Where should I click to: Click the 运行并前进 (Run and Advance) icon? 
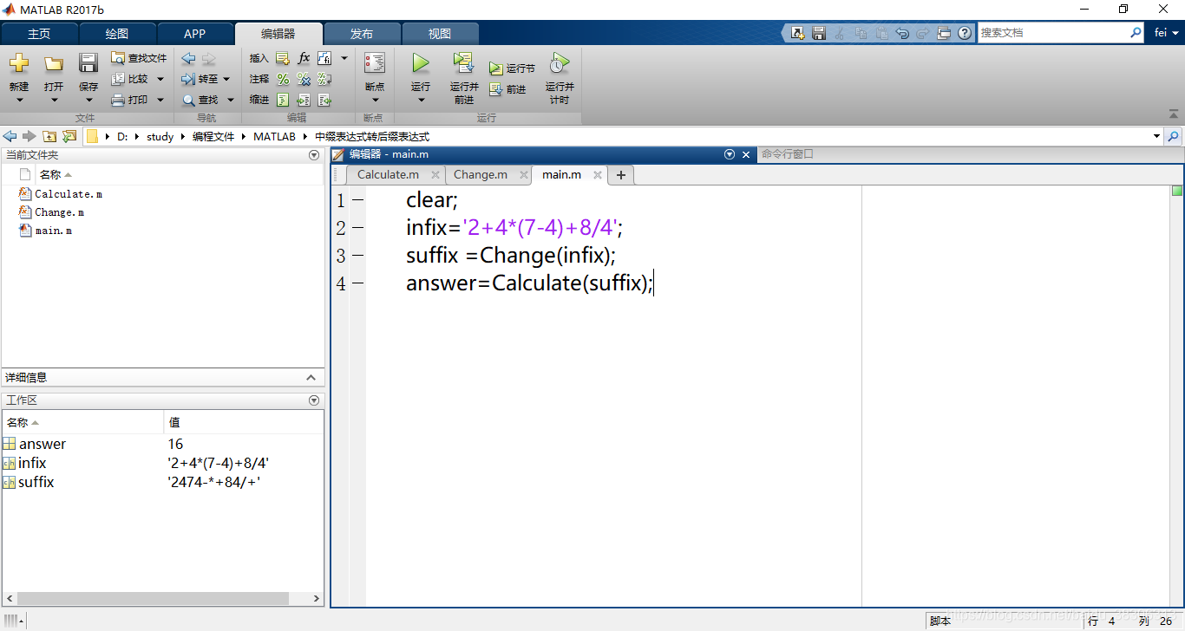tap(464, 63)
